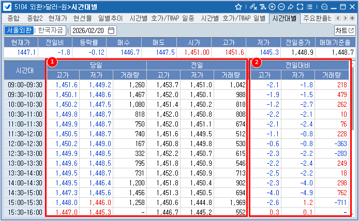Add this screen to favorites with star icon
This screenshot has width=359, height=221.
pyautogui.click(x=238, y=7)
